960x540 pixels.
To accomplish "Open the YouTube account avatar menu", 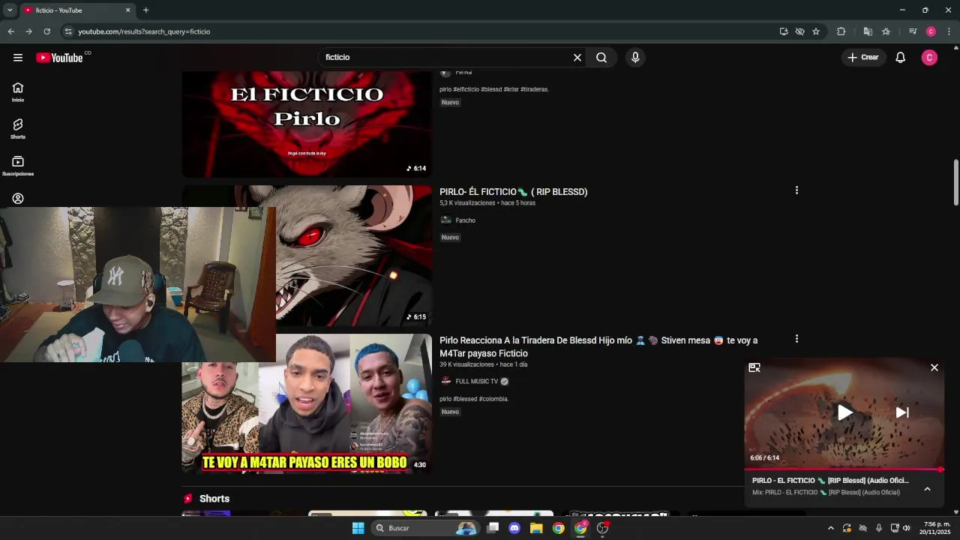I will coord(929,58).
